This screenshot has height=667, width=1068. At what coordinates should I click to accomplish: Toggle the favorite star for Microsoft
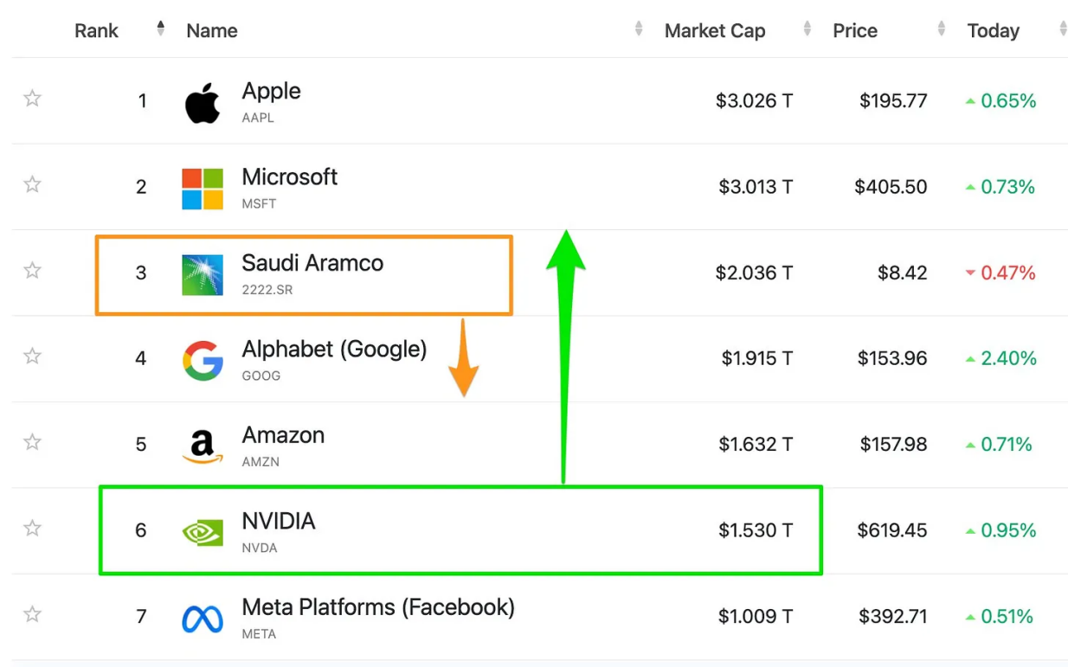[33, 184]
